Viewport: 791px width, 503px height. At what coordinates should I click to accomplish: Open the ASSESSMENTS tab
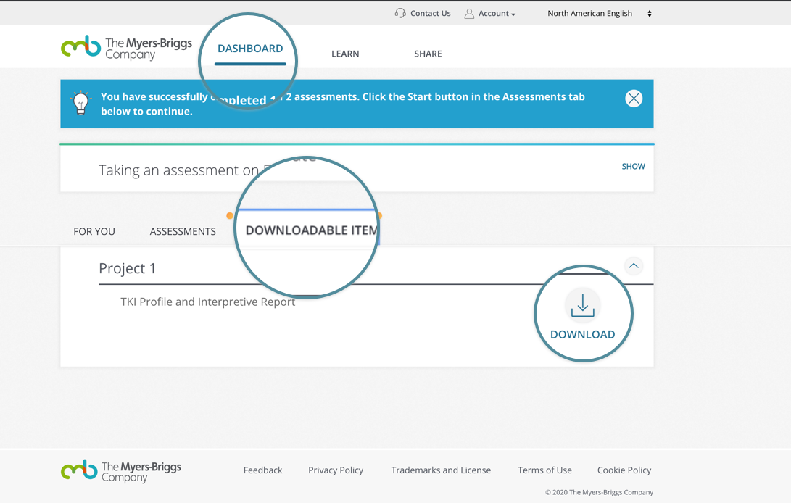tap(183, 231)
